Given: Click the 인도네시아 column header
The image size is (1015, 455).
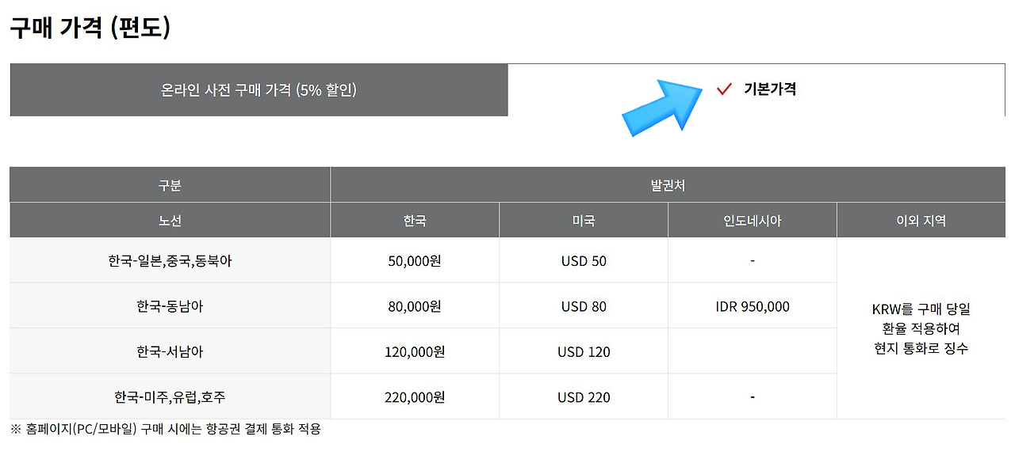Looking at the screenshot, I should click(752, 221).
